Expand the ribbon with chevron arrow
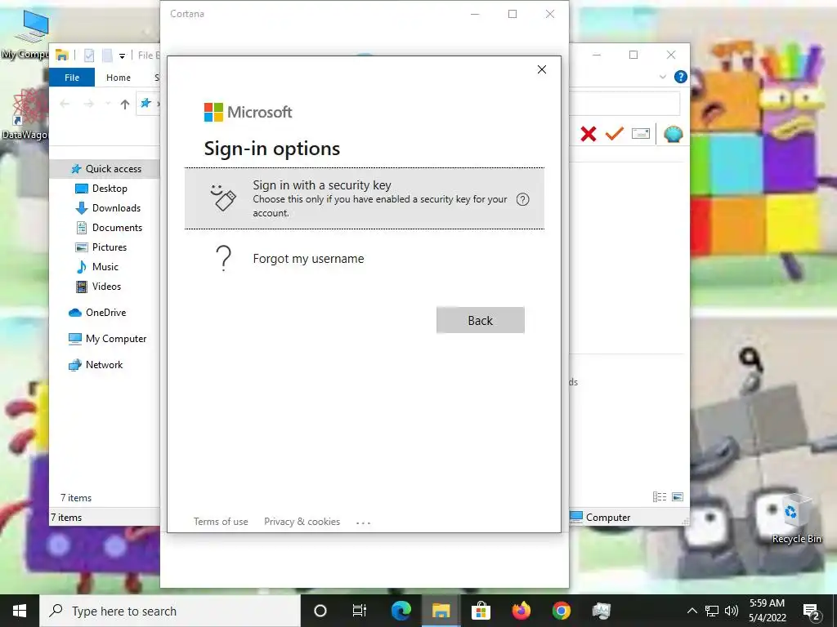The height and width of the screenshot is (627, 837). click(x=663, y=77)
